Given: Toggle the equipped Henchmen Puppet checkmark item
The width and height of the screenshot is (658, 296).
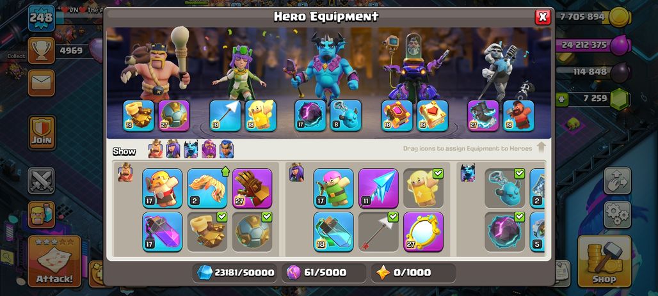Looking at the screenshot, I should 504,188.
